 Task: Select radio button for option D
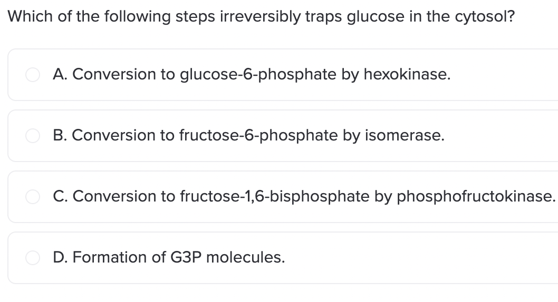33,258
